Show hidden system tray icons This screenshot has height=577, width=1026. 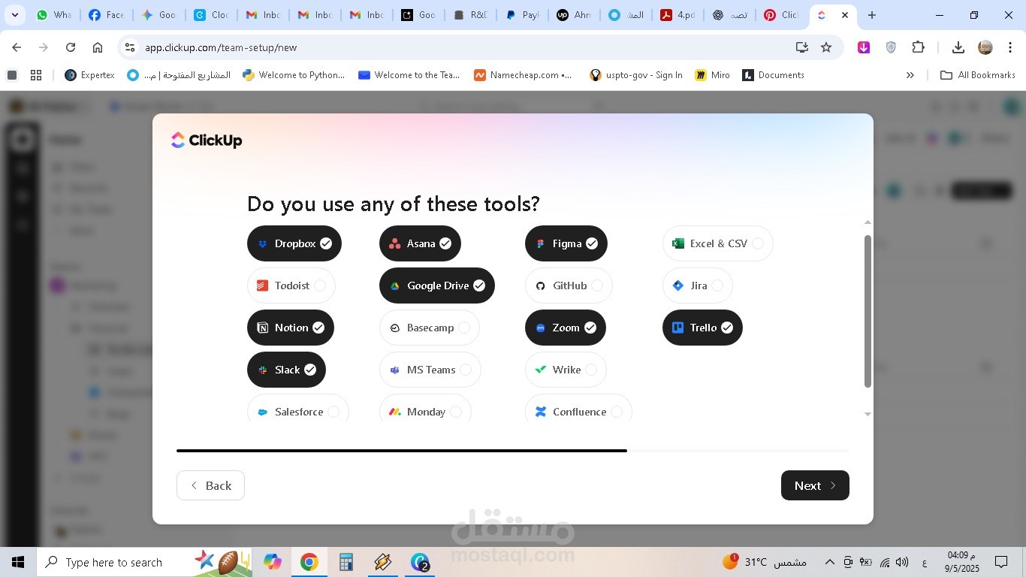pos(829,562)
